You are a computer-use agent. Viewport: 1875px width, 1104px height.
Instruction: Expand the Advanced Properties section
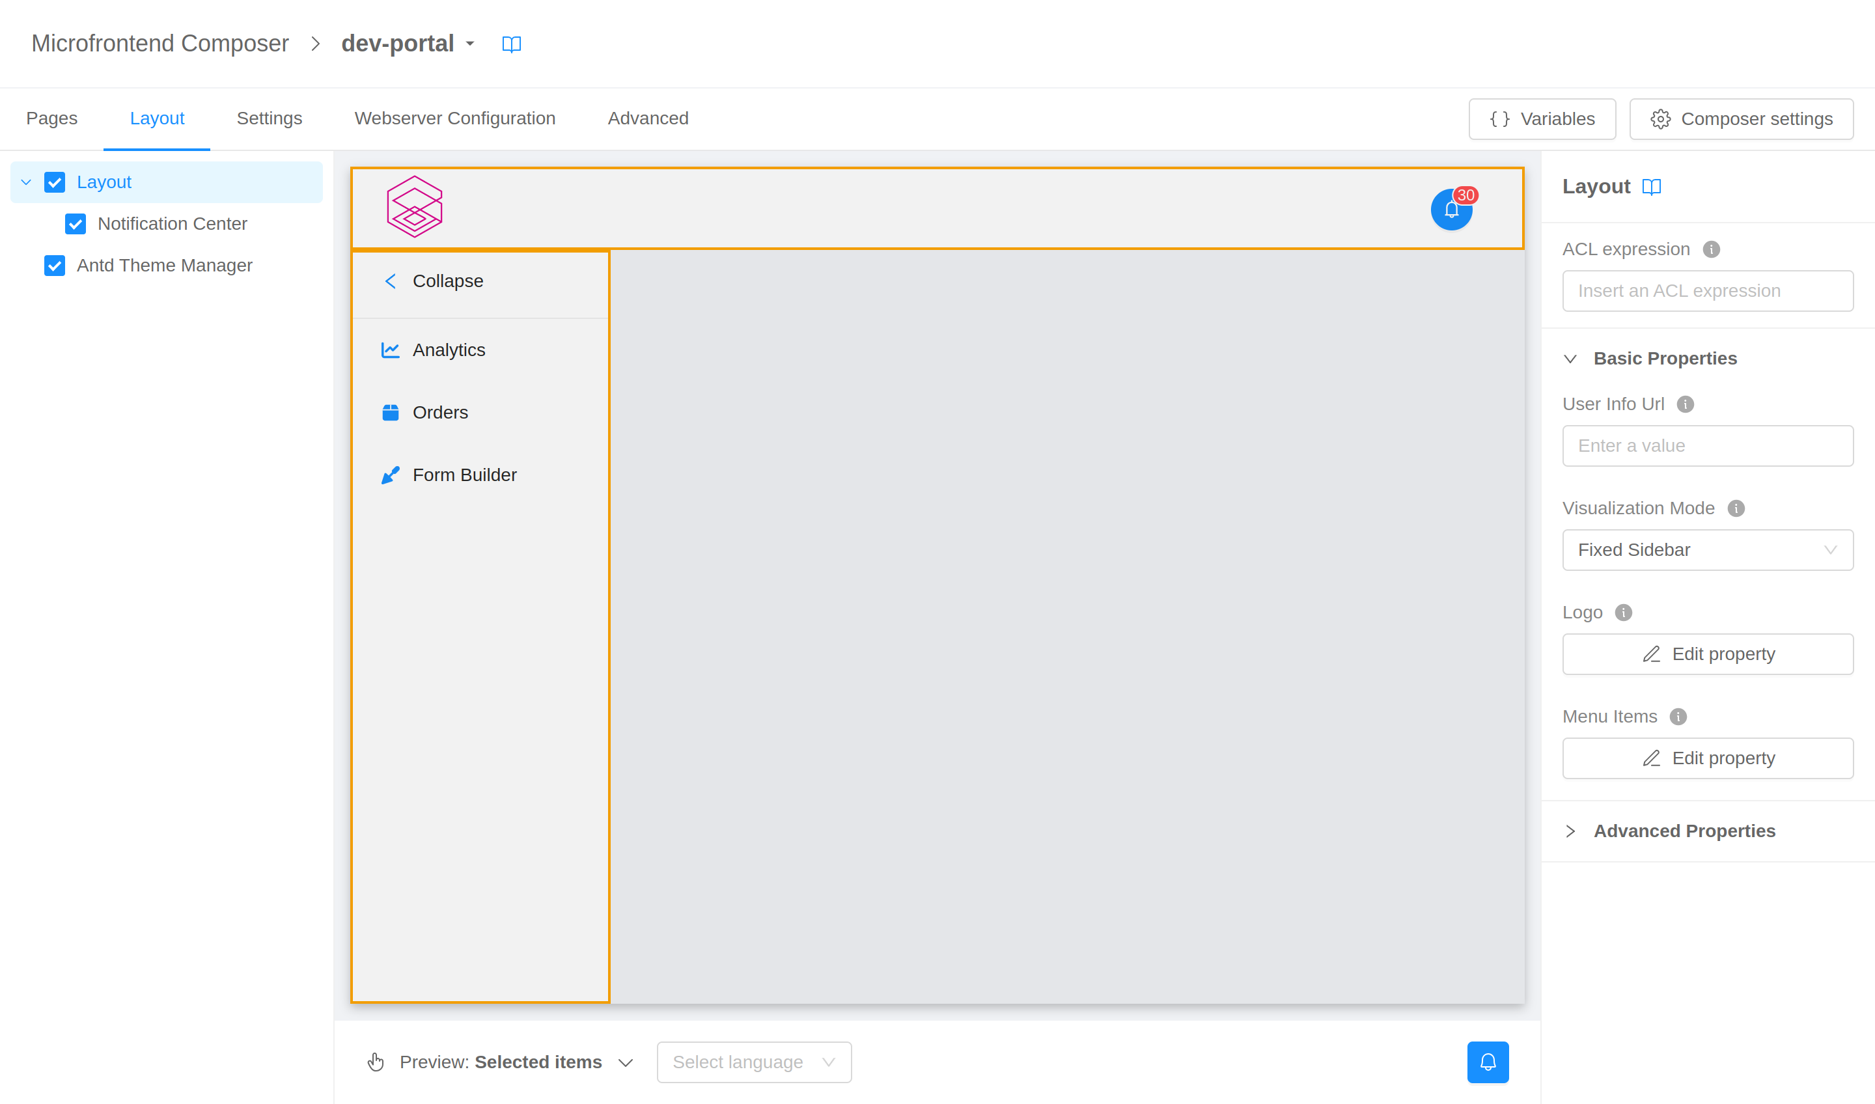coord(1684,831)
